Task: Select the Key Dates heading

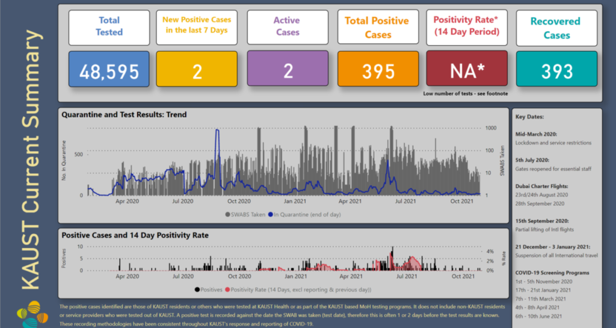Action: click(529, 117)
